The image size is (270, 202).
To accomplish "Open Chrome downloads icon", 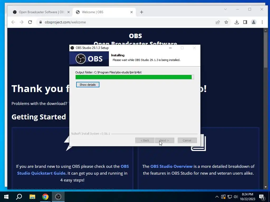I will point(237,22).
